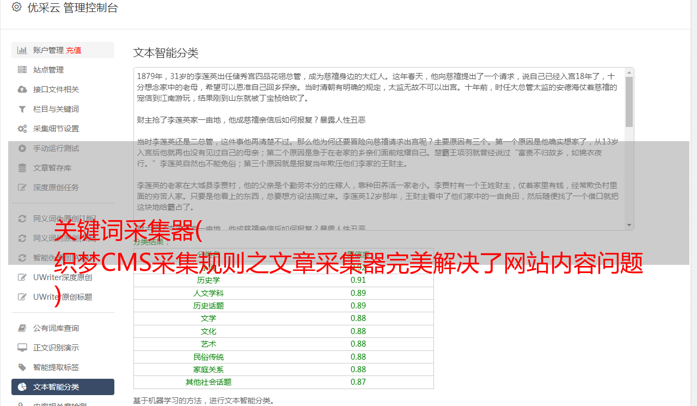Click the database icon for 文章暂存库
Screen dimensions: 697x406
tap(22, 168)
